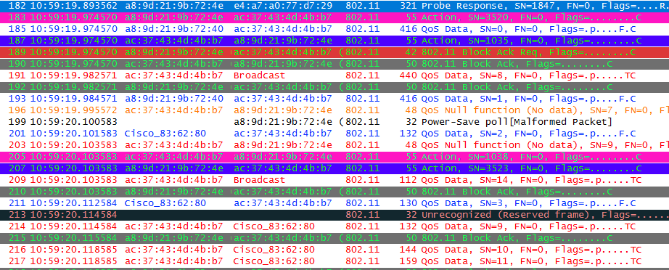The image size is (669, 270).
Task: Select packet 201 QoS Data SN=2 row
Action: (x=334, y=134)
